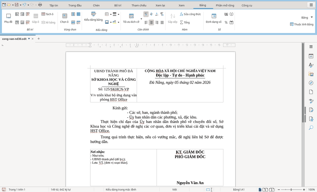Open border line style dropdown arrow

coord(119,14)
